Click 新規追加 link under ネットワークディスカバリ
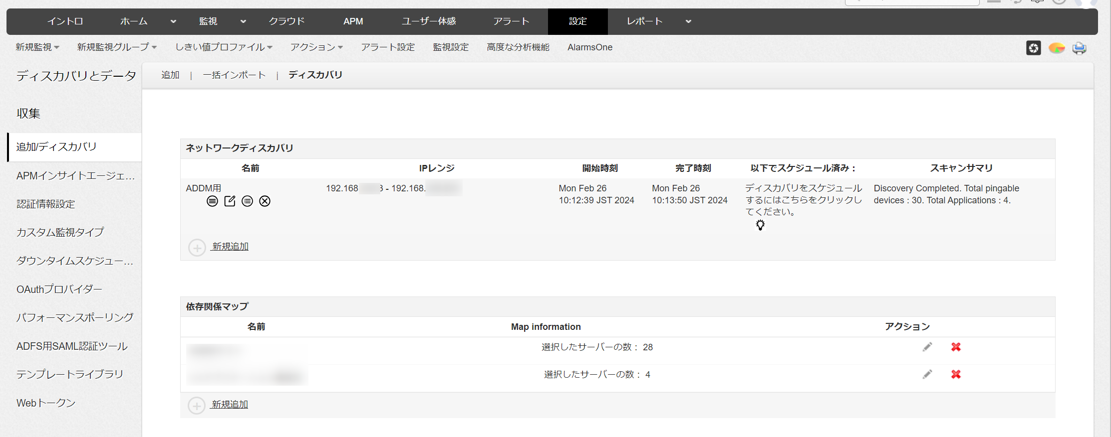 pyautogui.click(x=230, y=247)
